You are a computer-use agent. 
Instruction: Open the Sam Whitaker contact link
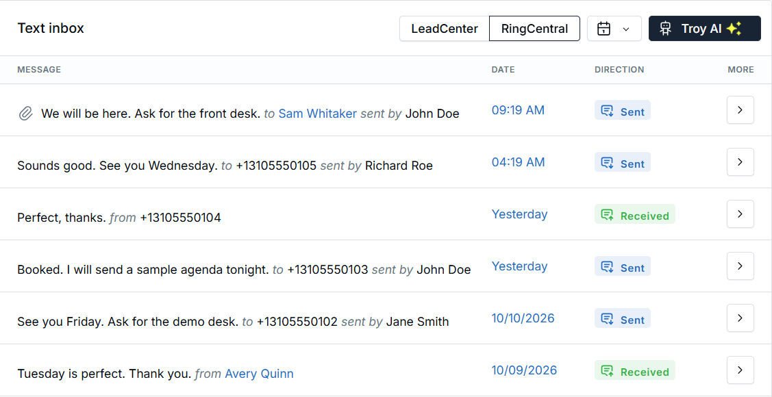click(x=318, y=114)
